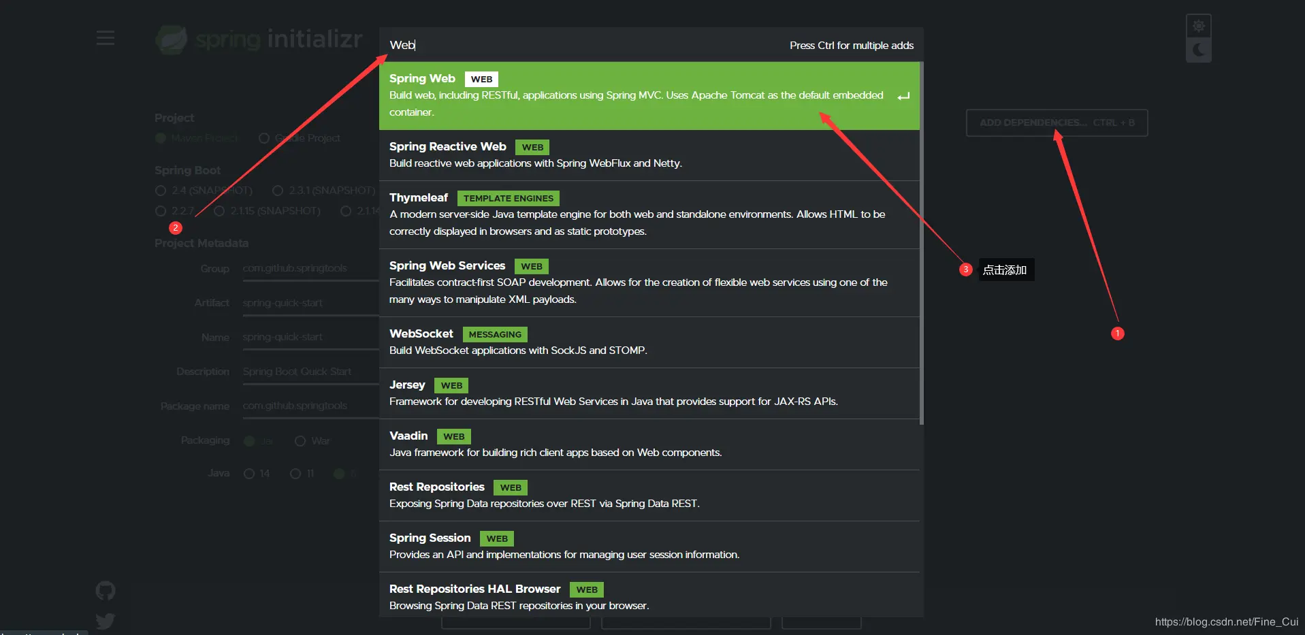Image resolution: width=1305 pixels, height=635 pixels.
Task: Open the Twitter link icon
Action: [x=106, y=621]
